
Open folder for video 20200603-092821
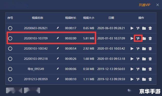pyautogui.click(x=144, y=28)
